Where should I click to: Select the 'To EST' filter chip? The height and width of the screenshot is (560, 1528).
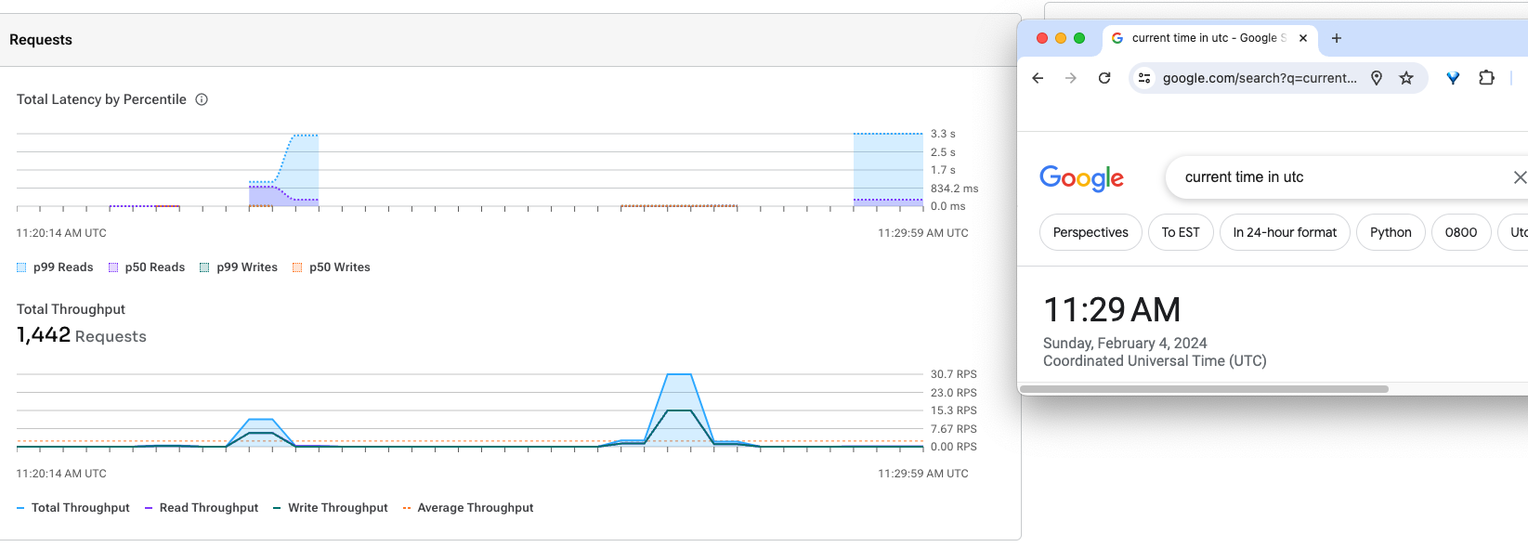point(1181,232)
